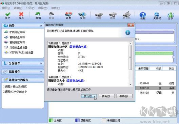179x124 pixels.
Task: Click the 起始扇区 value 31680243 => 42154623
Action: 91,67
